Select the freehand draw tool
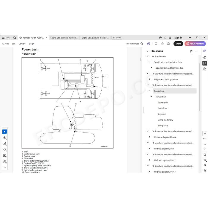This screenshot has height=208, width=208. click(x=5, y=150)
